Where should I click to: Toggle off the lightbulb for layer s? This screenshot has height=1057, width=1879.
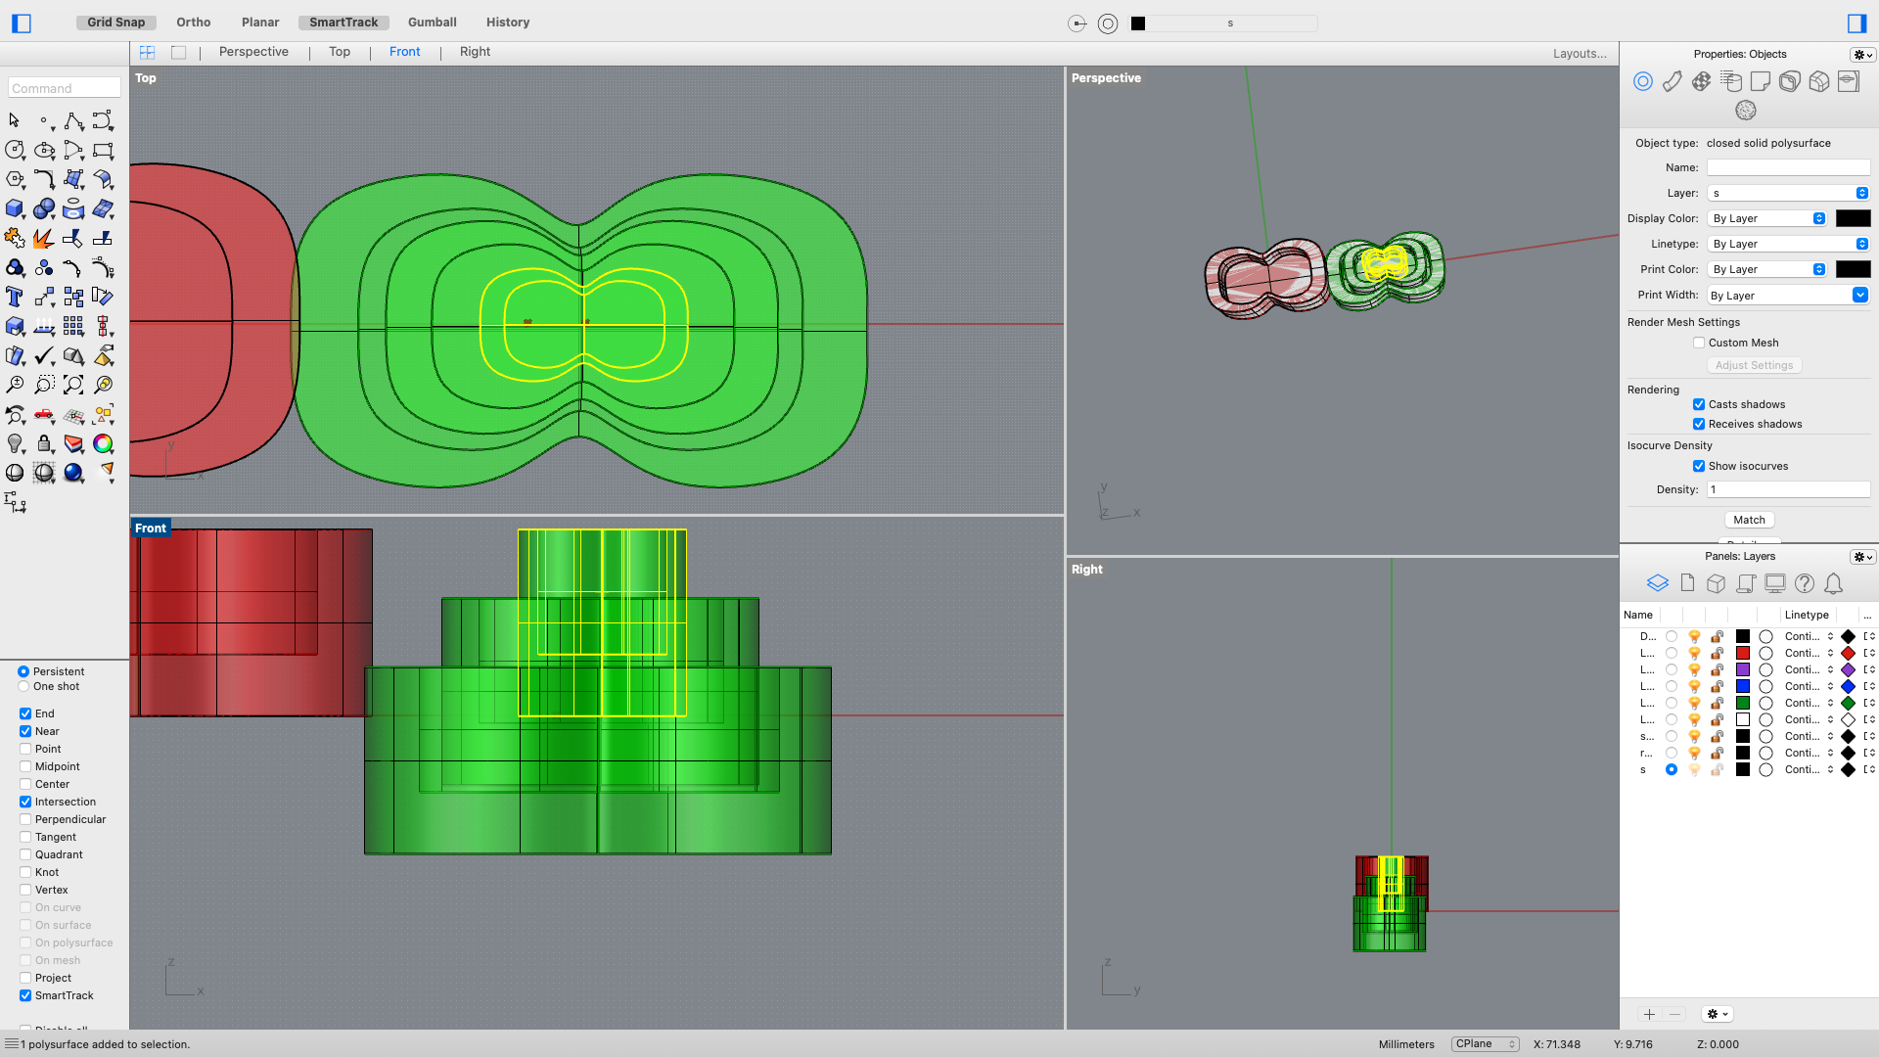click(x=1694, y=770)
